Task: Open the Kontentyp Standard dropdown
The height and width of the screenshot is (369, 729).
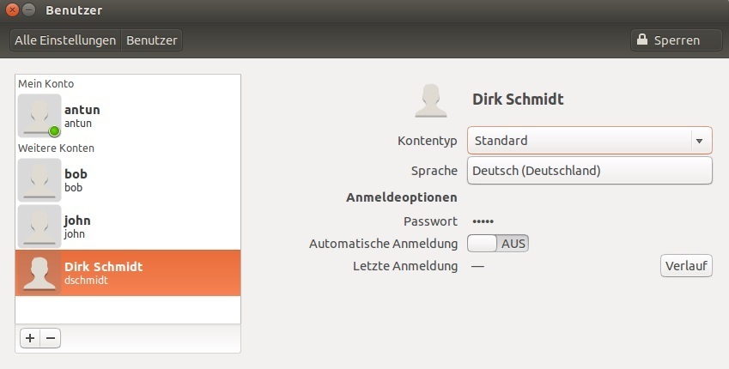Action: (x=590, y=141)
